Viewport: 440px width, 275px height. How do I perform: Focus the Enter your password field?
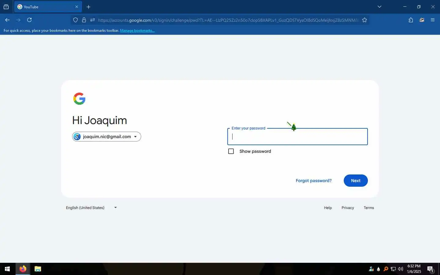298,137
